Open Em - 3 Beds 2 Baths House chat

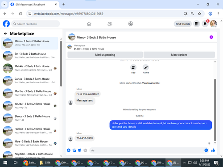[x=30, y=56]
